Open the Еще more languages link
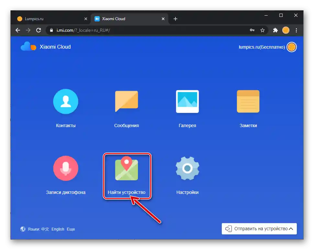 [71, 229]
